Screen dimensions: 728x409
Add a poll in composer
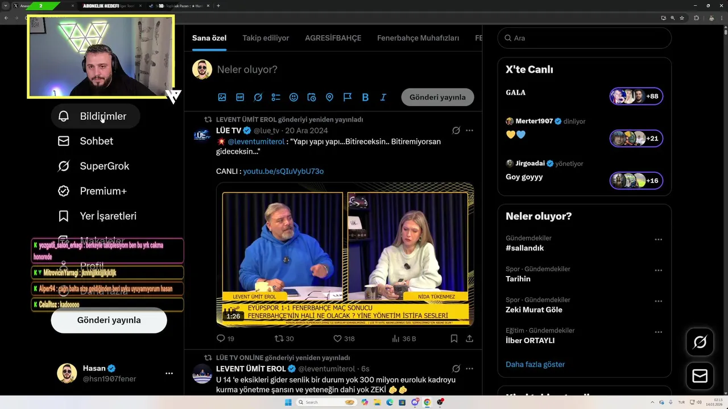point(276,97)
